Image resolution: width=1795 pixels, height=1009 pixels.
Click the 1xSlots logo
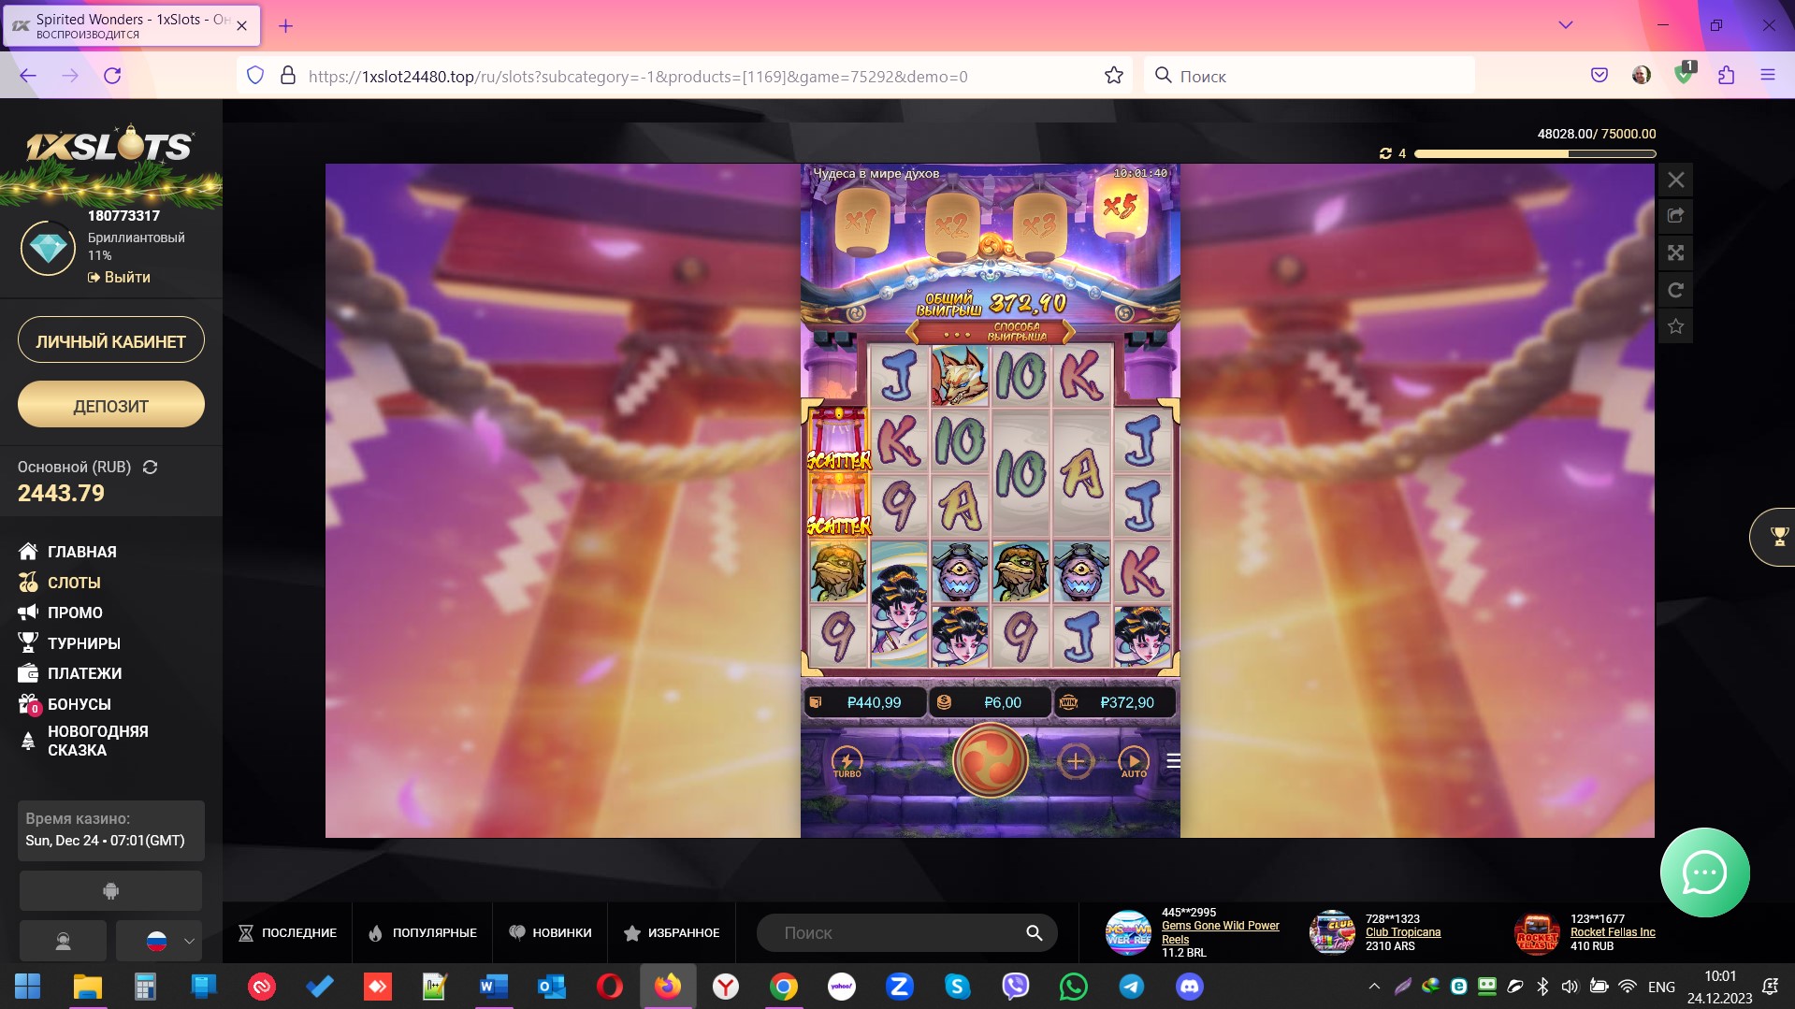point(110,145)
